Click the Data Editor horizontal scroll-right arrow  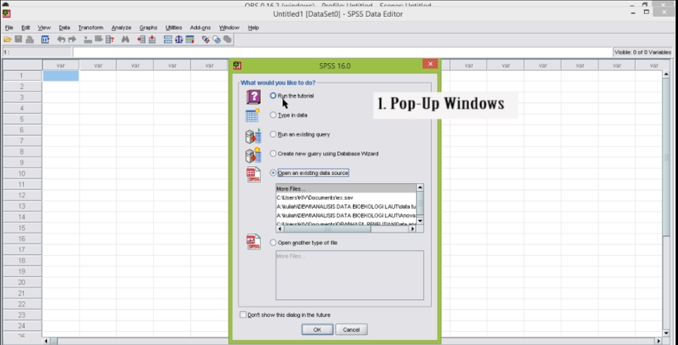click(659, 341)
